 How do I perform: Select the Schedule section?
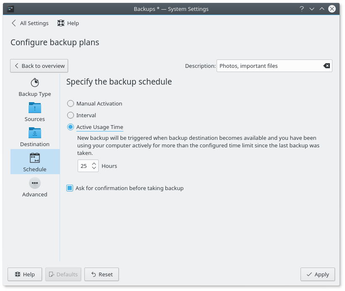35,162
